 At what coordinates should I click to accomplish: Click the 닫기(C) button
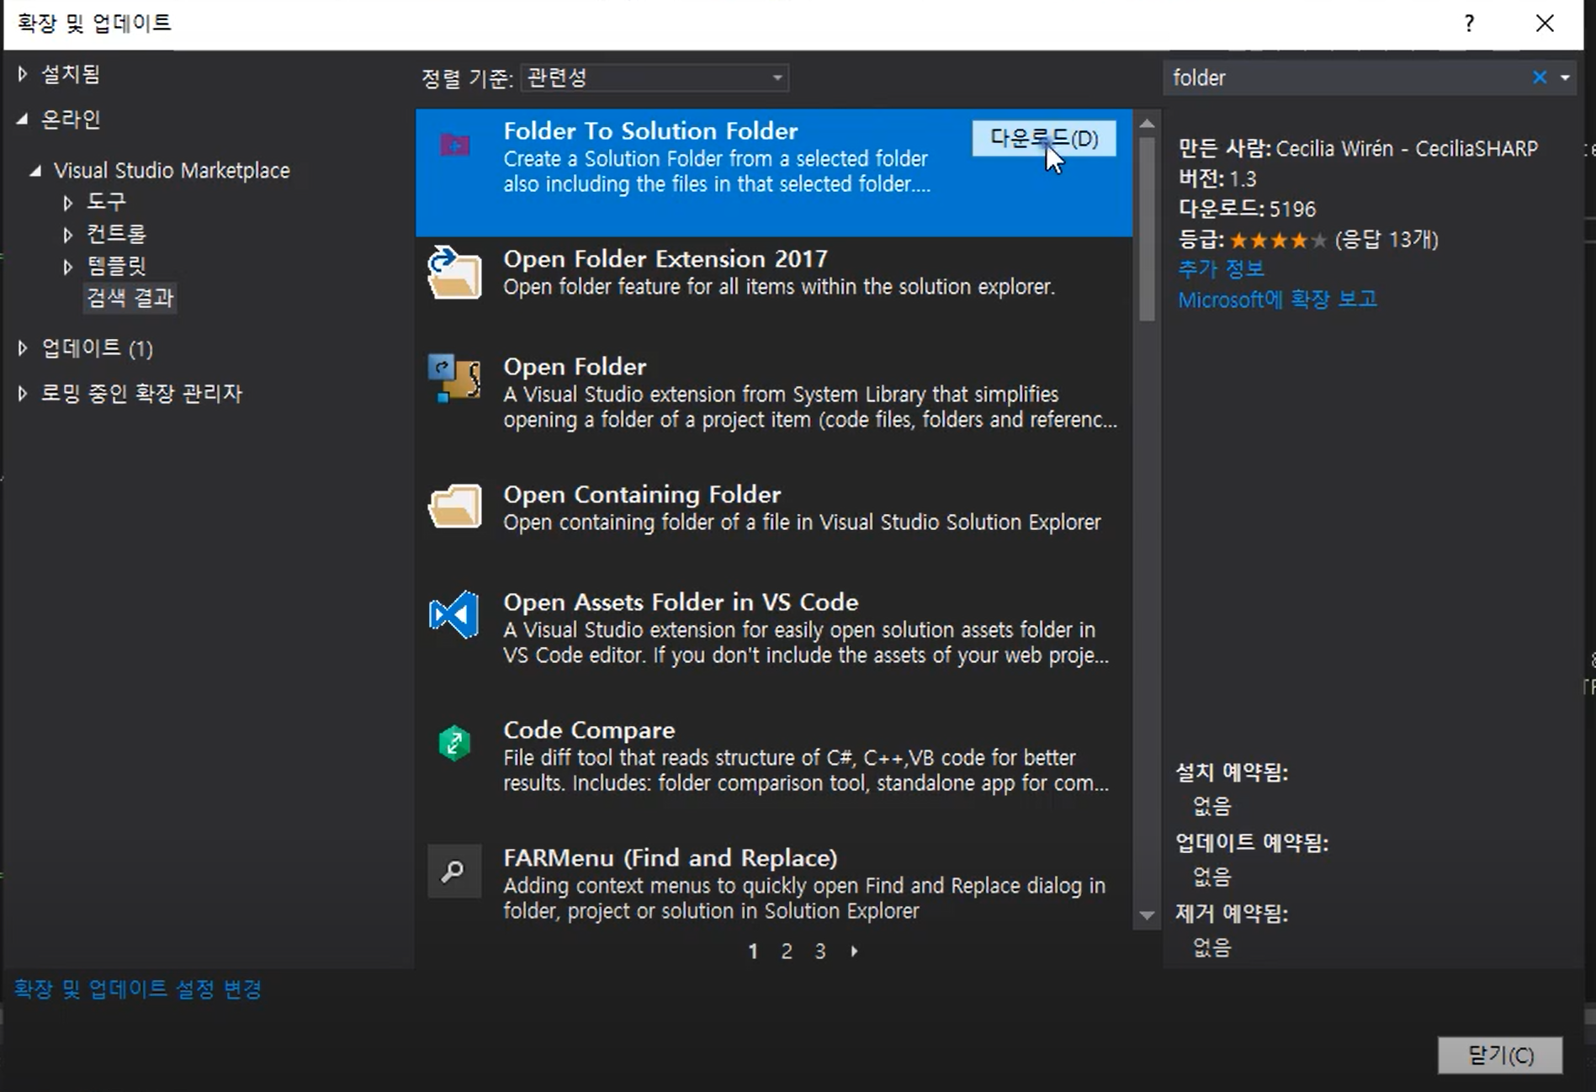(x=1500, y=1055)
